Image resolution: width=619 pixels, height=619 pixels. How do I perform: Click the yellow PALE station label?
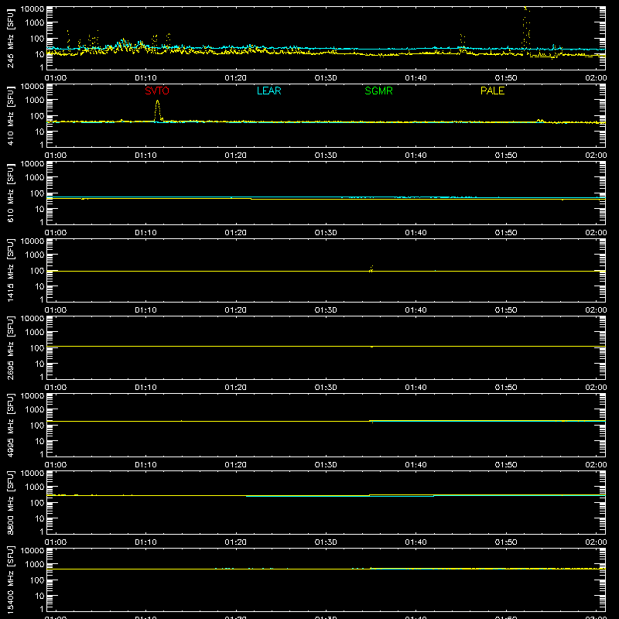492,91
